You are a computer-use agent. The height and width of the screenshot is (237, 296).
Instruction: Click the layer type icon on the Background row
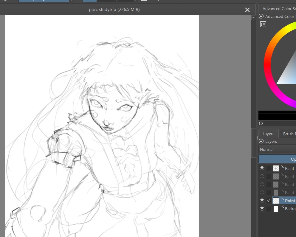coord(282,207)
